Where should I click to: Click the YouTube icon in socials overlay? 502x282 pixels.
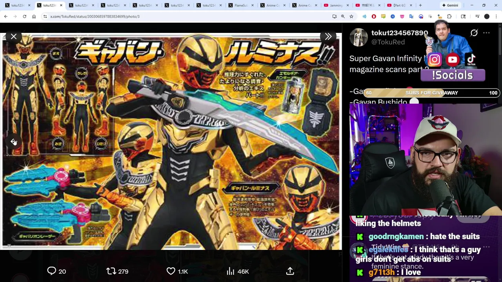453,60
